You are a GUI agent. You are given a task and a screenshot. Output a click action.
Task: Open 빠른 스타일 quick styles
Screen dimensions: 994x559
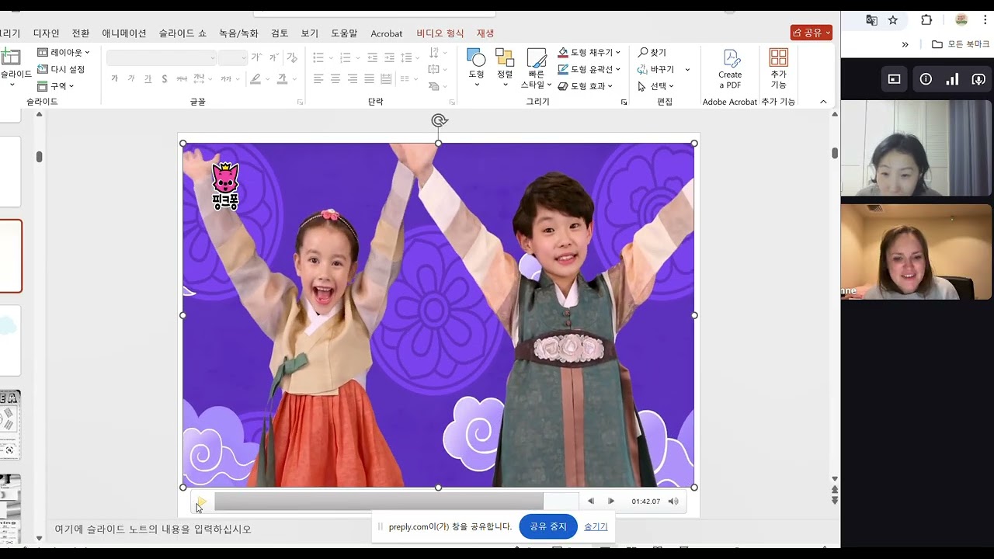click(x=536, y=68)
